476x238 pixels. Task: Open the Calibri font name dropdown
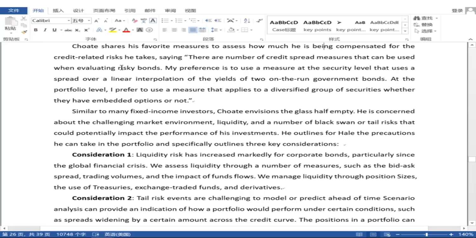[69, 21]
